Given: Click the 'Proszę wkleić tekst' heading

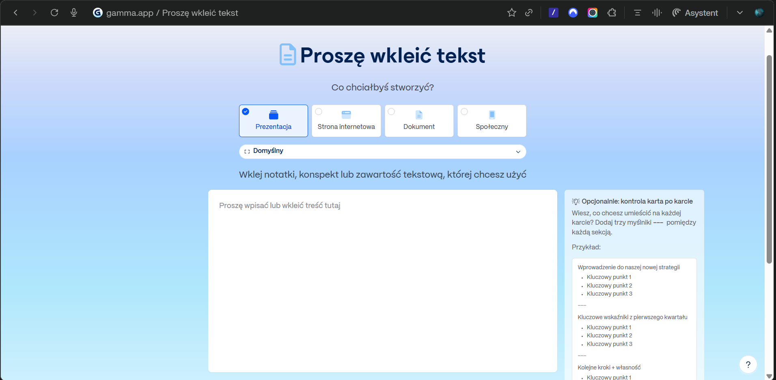Looking at the screenshot, I should 392,55.
